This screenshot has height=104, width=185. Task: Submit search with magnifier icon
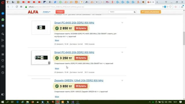coord(135,12)
